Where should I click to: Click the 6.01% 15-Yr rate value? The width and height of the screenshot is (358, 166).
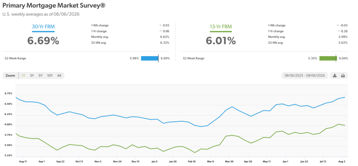click(x=221, y=41)
